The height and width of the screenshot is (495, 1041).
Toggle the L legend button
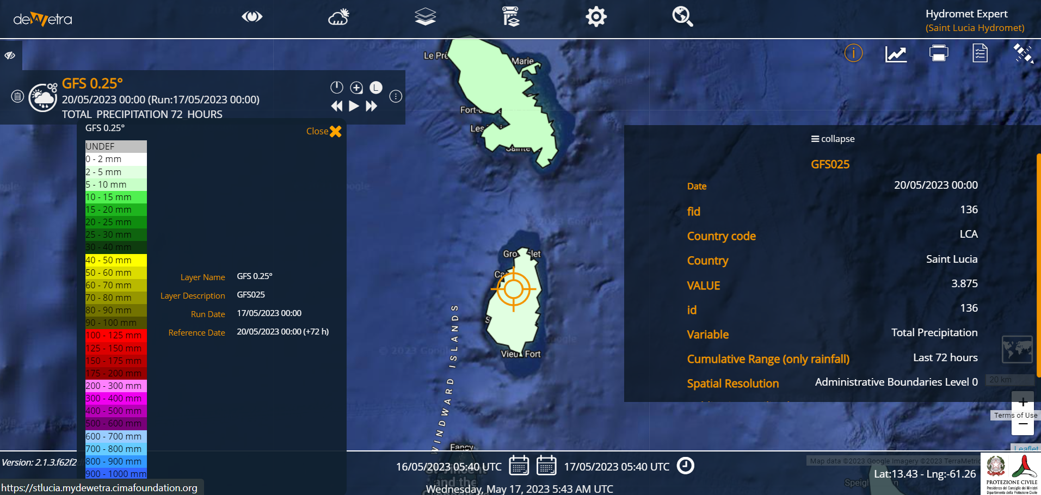[x=376, y=88]
